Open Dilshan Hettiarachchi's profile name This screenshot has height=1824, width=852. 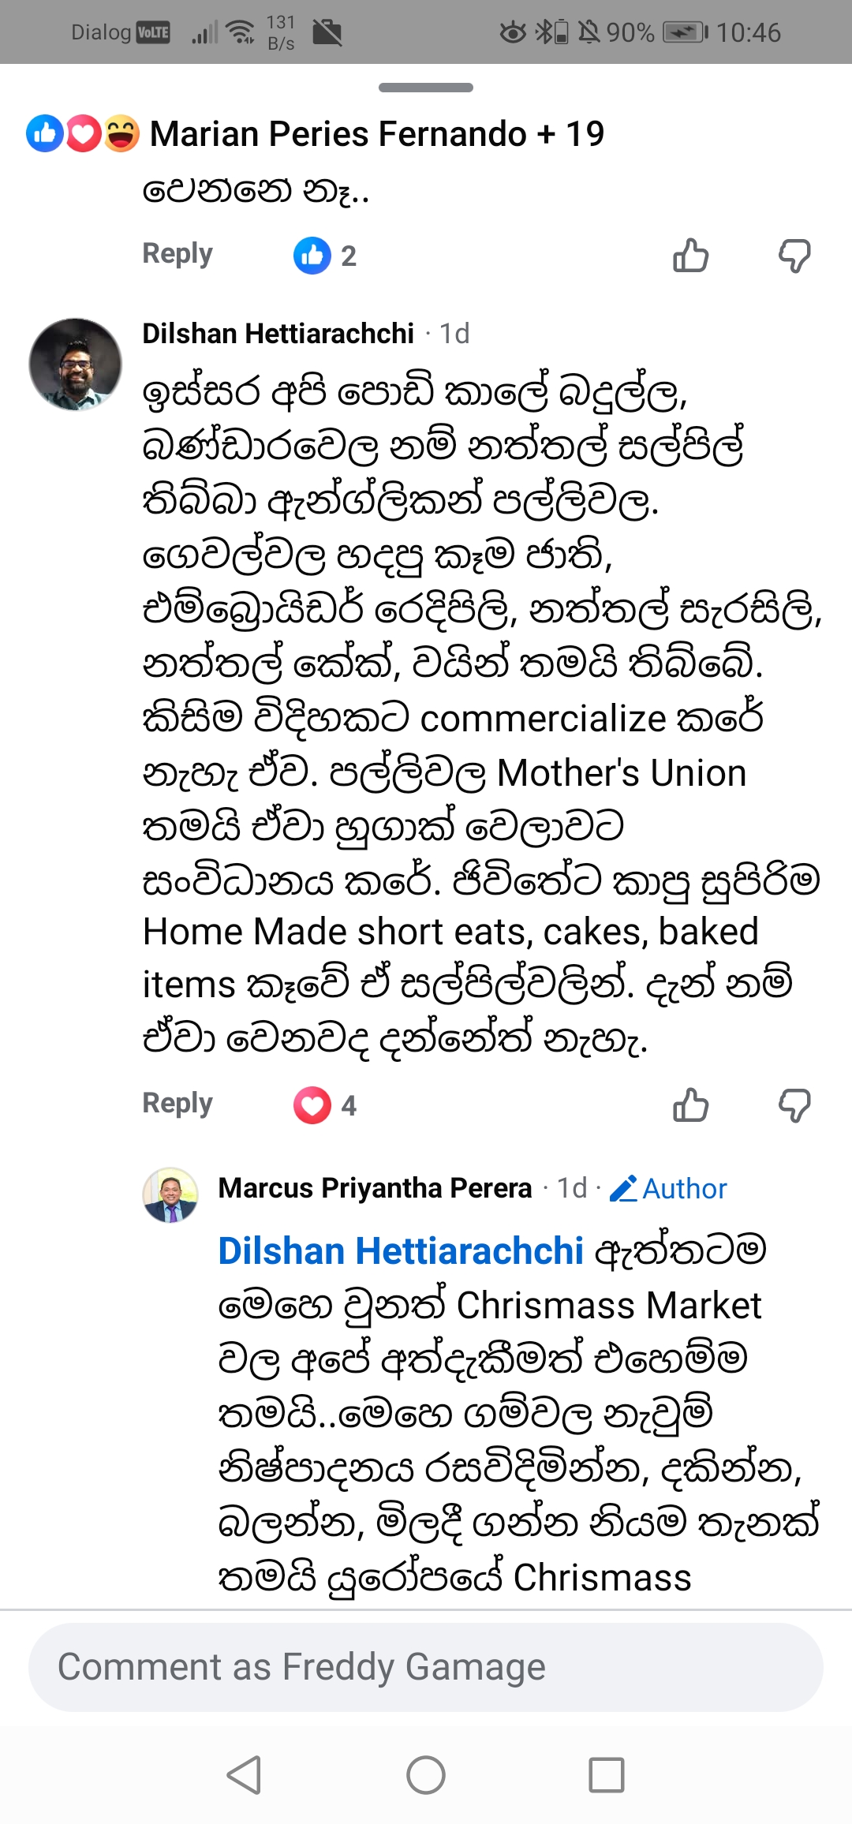tap(278, 334)
